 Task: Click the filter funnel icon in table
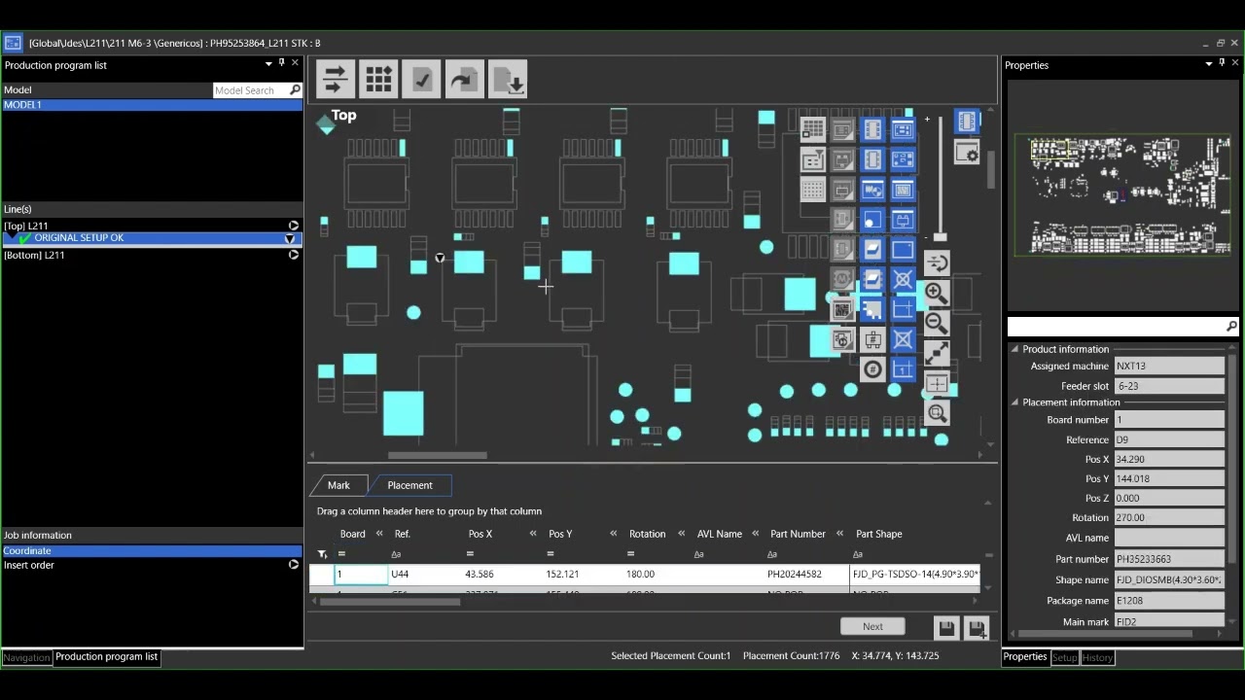coord(322,554)
